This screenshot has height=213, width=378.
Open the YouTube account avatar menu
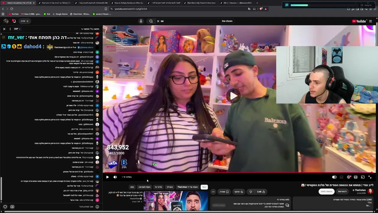tap(6, 21)
